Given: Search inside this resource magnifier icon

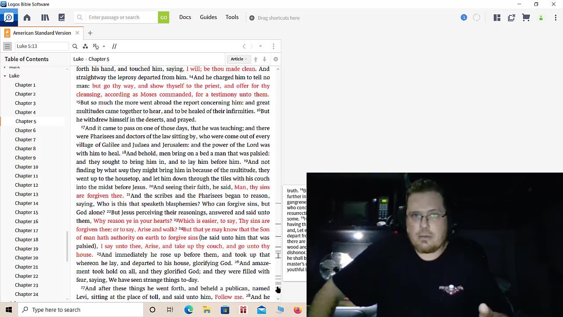Looking at the screenshot, I should click(75, 46).
